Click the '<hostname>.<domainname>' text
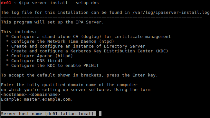 coord(31,94)
